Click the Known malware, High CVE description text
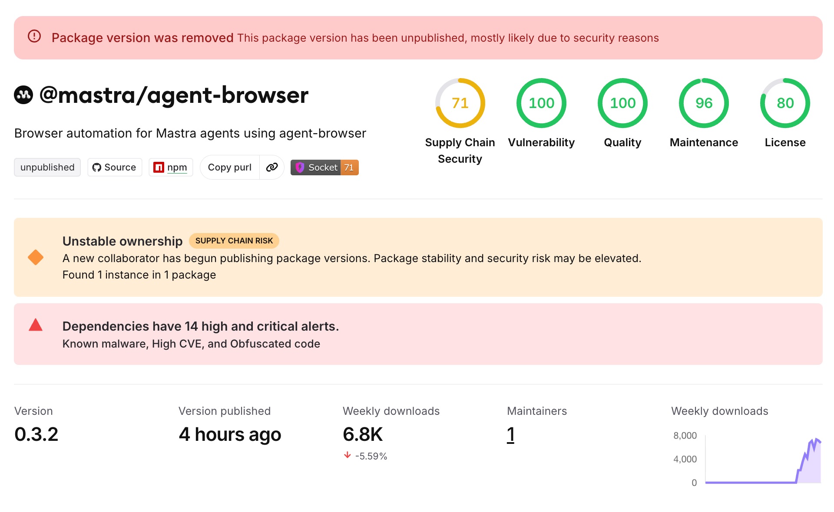834x512 pixels. pyautogui.click(x=191, y=344)
